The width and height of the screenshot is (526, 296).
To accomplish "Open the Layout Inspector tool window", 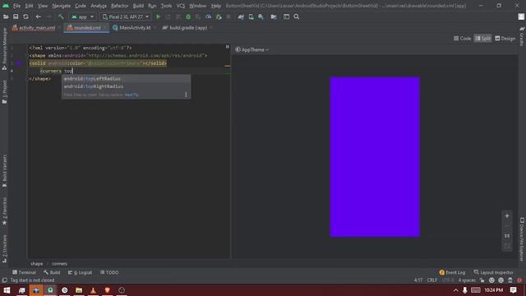I will [493, 272].
